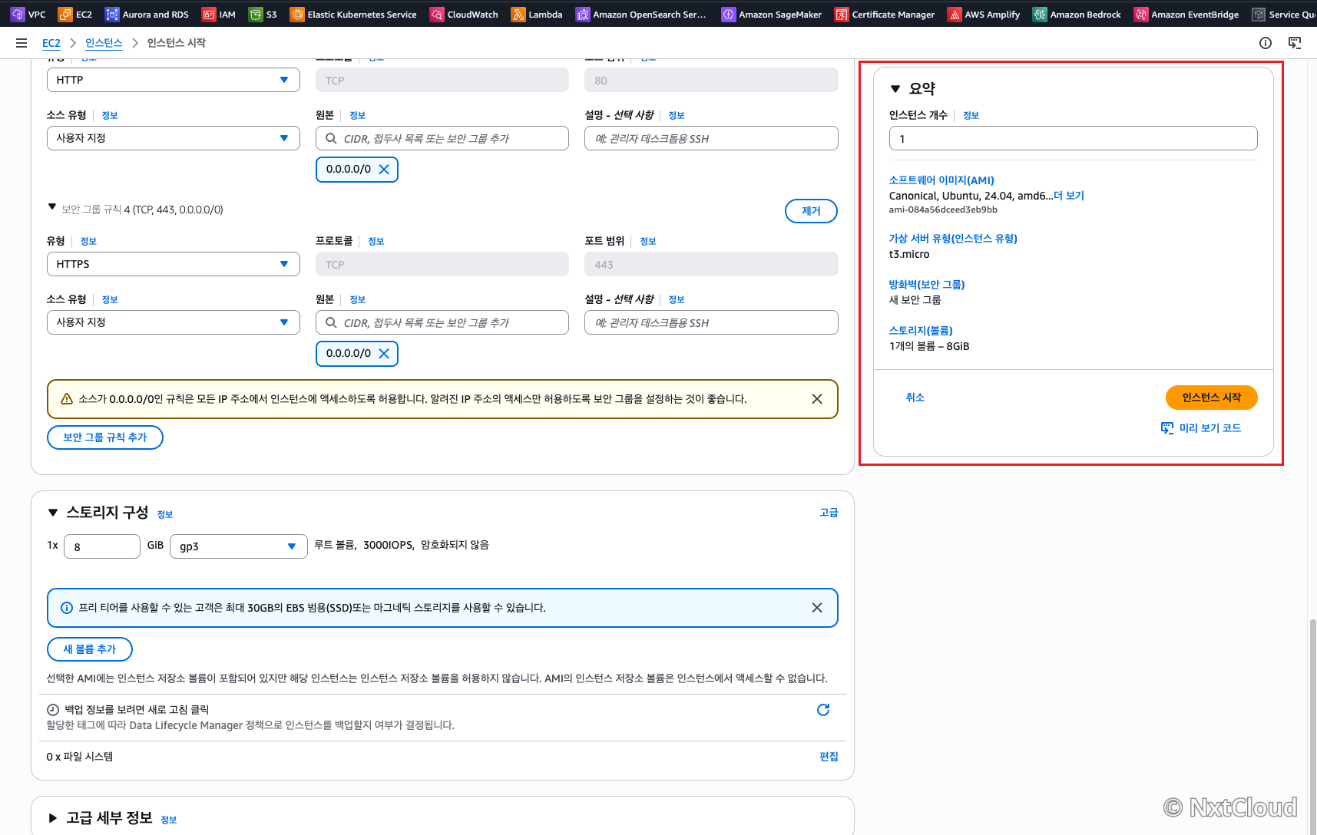Click the volume size field showing 8
This screenshot has height=835, width=1317.
(x=102, y=546)
